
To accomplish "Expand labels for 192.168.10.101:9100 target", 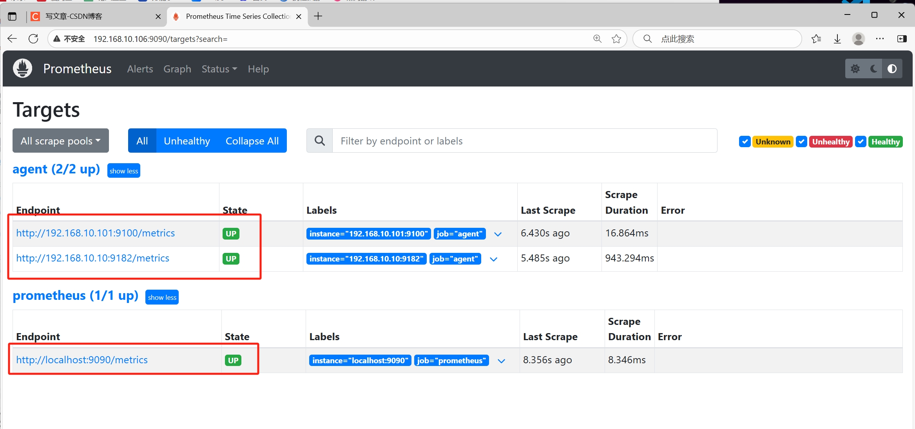I will [x=498, y=234].
